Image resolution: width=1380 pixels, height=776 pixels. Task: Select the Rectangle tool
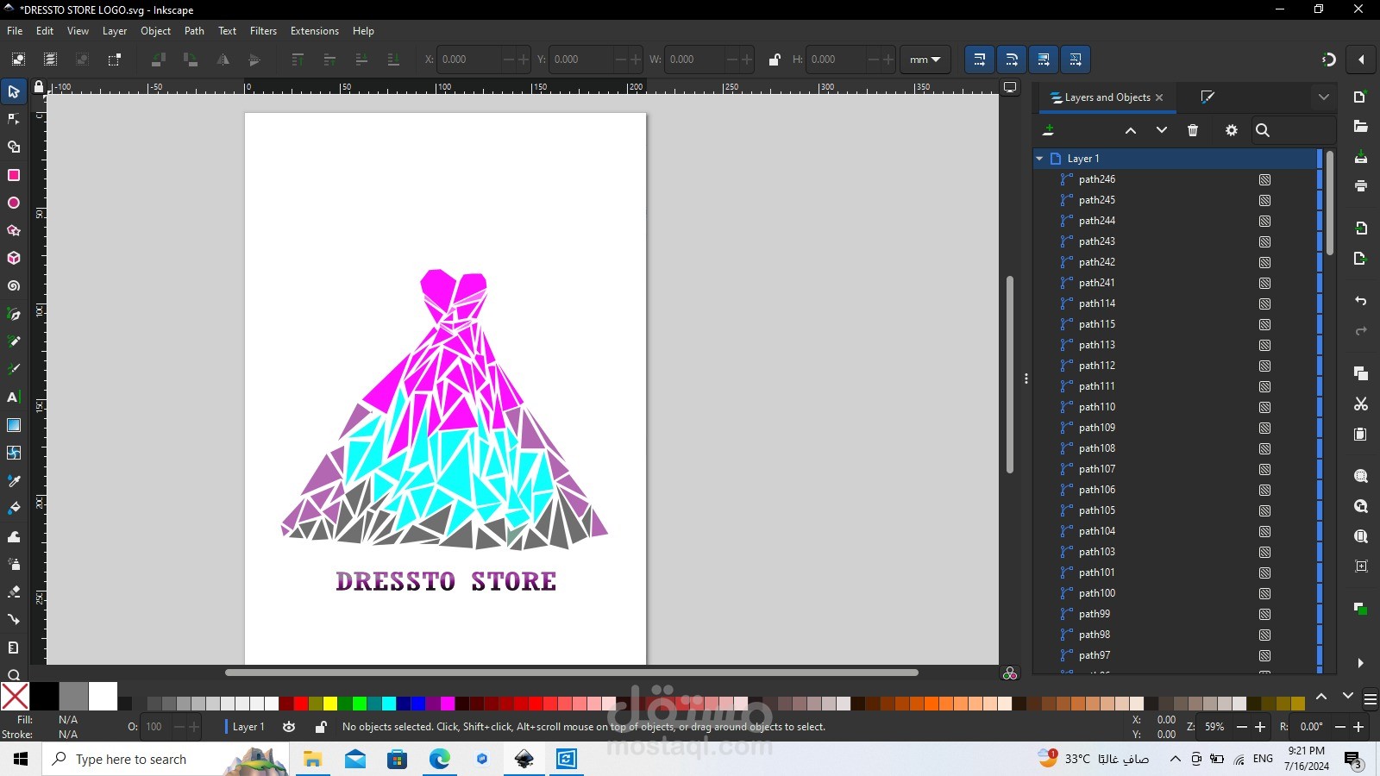coord(14,175)
